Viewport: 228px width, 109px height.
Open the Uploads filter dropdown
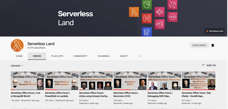[x=17, y=66]
